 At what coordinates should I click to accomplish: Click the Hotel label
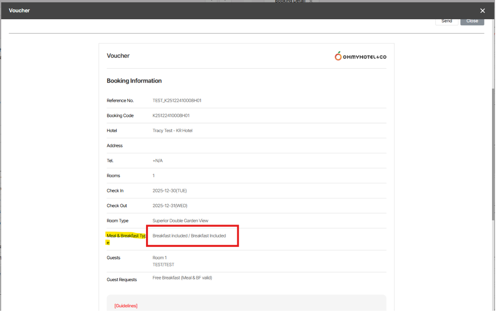(x=112, y=130)
